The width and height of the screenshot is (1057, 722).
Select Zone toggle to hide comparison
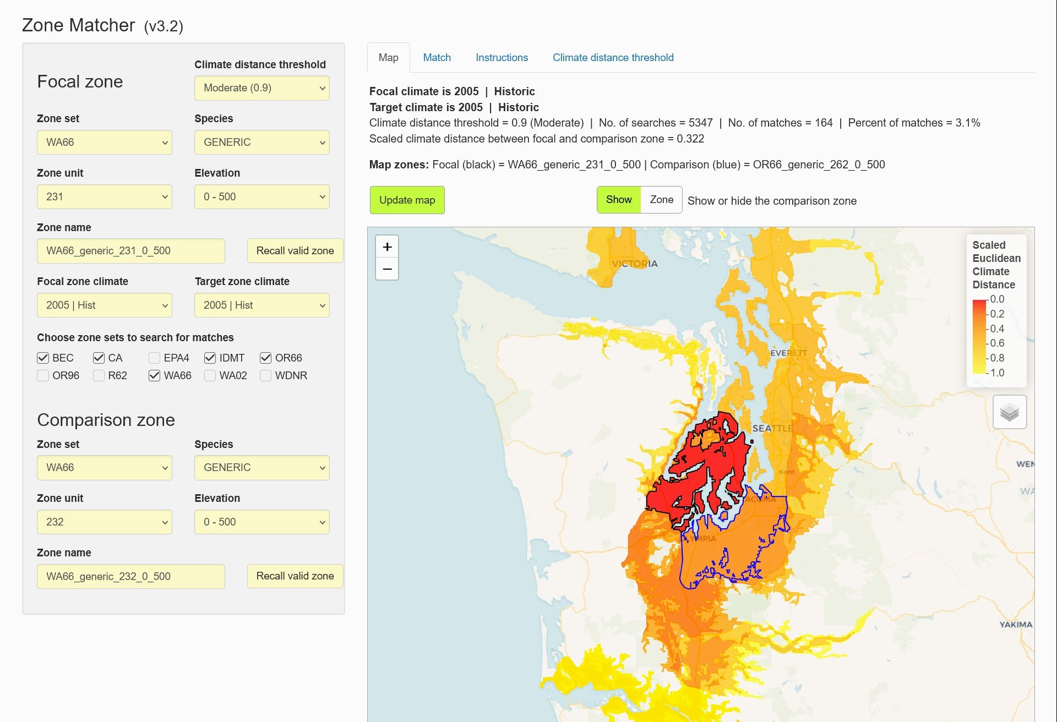(661, 200)
